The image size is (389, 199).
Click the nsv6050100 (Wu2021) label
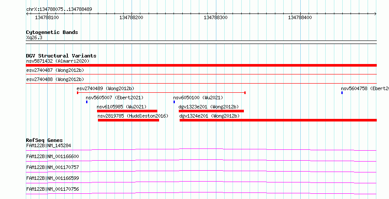(198, 98)
